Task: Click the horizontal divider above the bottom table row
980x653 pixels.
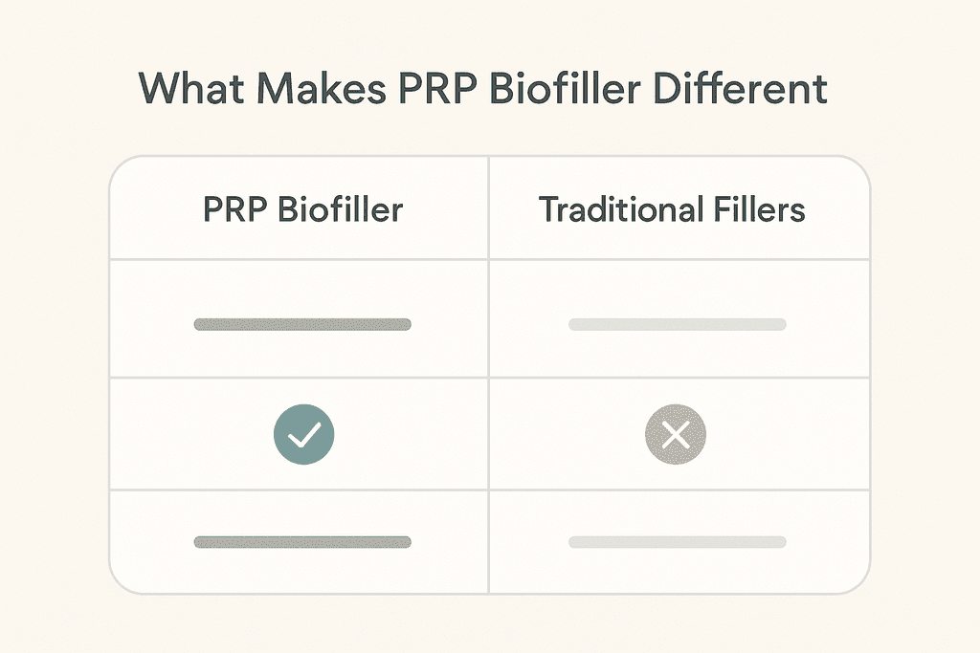Action: tap(489, 490)
